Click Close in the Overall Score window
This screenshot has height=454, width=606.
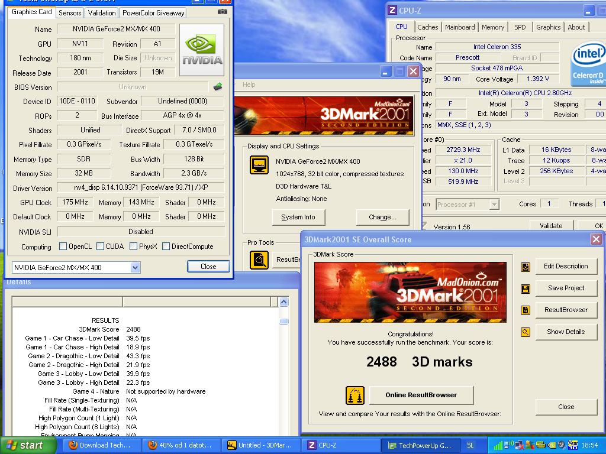click(x=566, y=407)
